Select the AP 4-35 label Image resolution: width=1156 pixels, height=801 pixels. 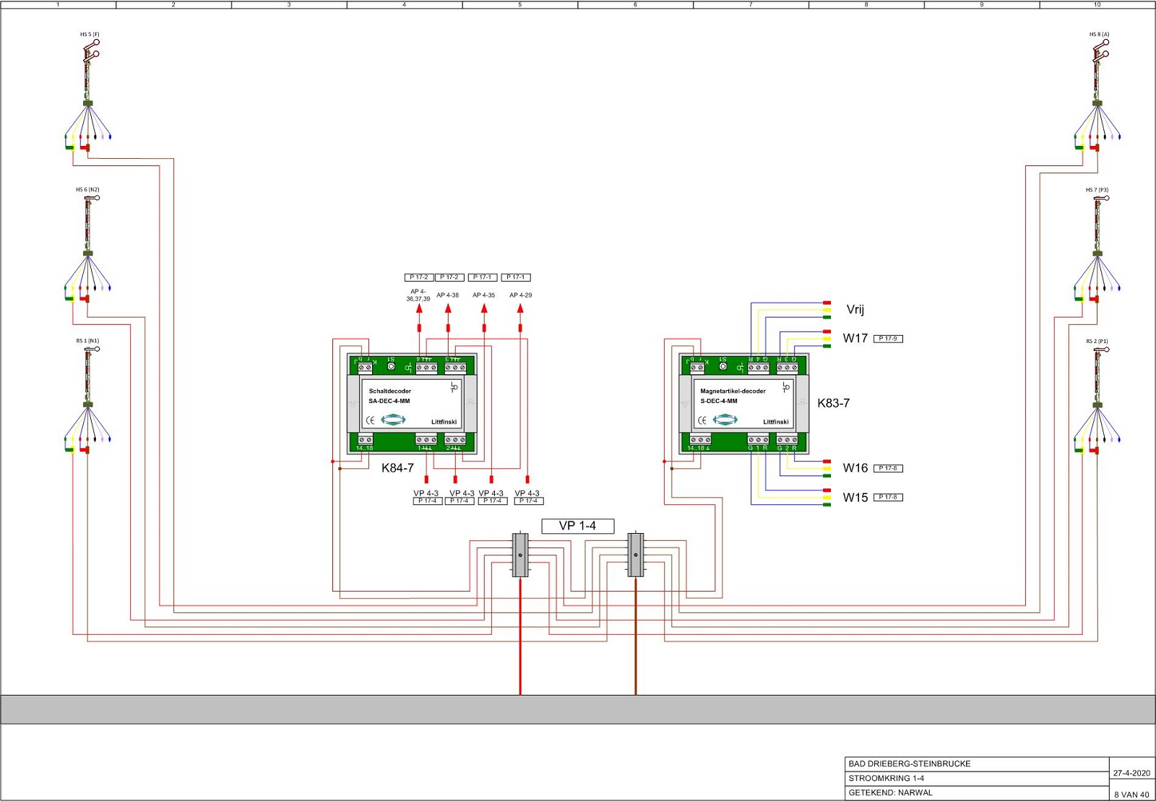(x=483, y=295)
